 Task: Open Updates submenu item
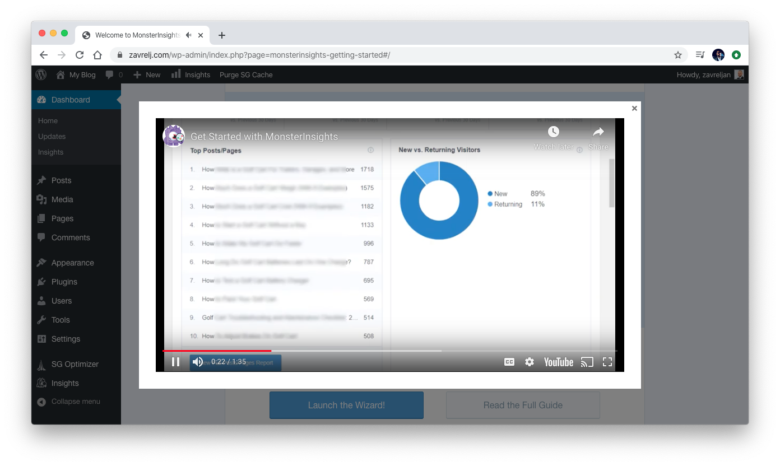(52, 136)
